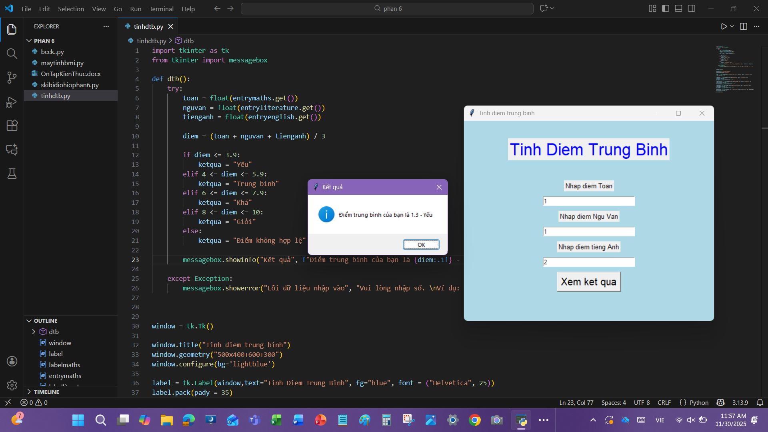The image size is (768, 432).
Task: Open the Testing flask icon
Action: click(x=12, y=174)
